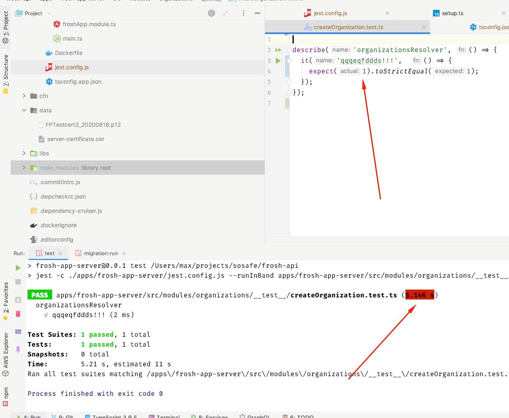The image size is (509, 418).
Task: Select froshApp.module.ts in project tree
Action: [x=85, y=24]
